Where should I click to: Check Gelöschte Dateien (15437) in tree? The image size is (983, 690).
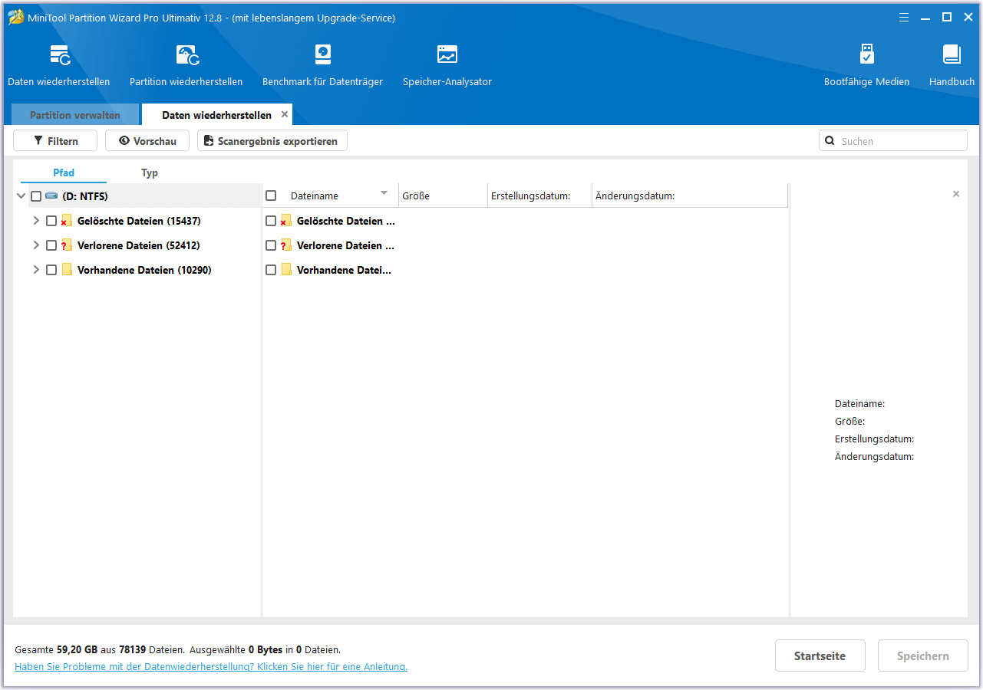pos(51,221)
